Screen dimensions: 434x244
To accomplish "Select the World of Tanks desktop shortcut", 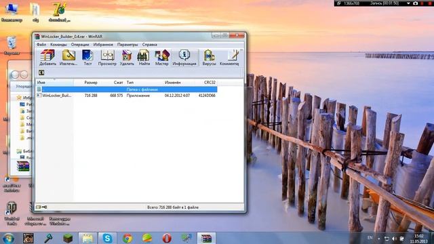I will (x=12, y=213).
